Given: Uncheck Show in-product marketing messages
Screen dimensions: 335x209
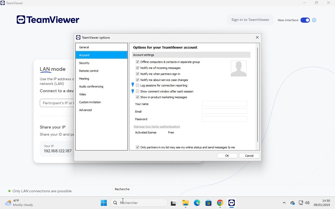Looking at the screenshot, I should tap(137, 97).
